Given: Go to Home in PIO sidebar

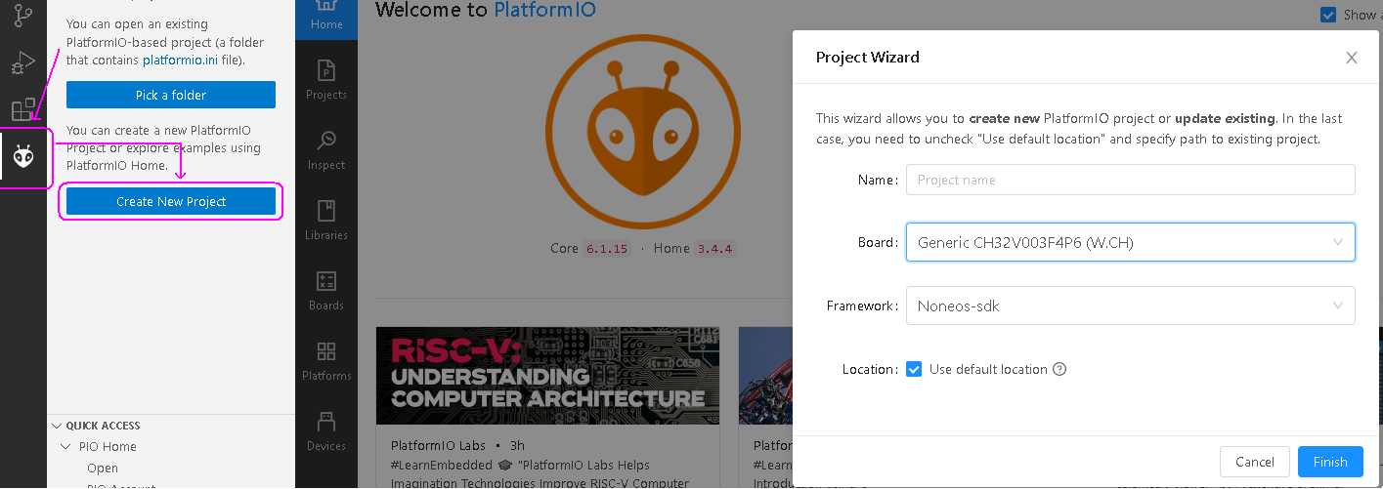Looking at the screenshot, I should pos(326,17).
